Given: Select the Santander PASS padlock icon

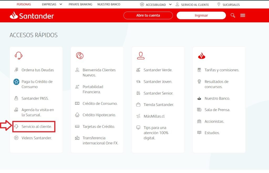Looking at the screenshot, I should [x=16, y=98].
